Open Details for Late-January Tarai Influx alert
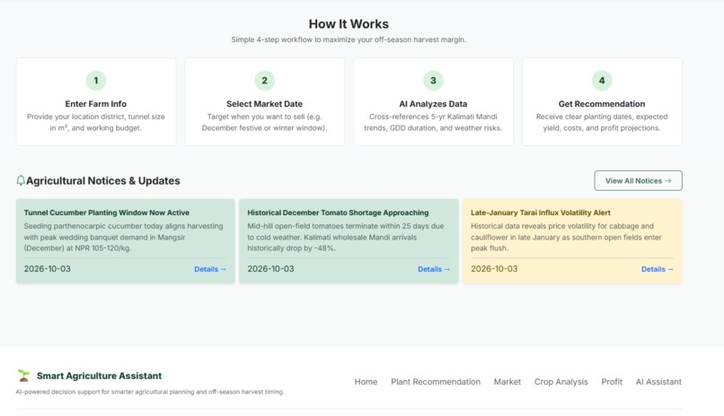 pyautogui.click(x=657, y=269)
